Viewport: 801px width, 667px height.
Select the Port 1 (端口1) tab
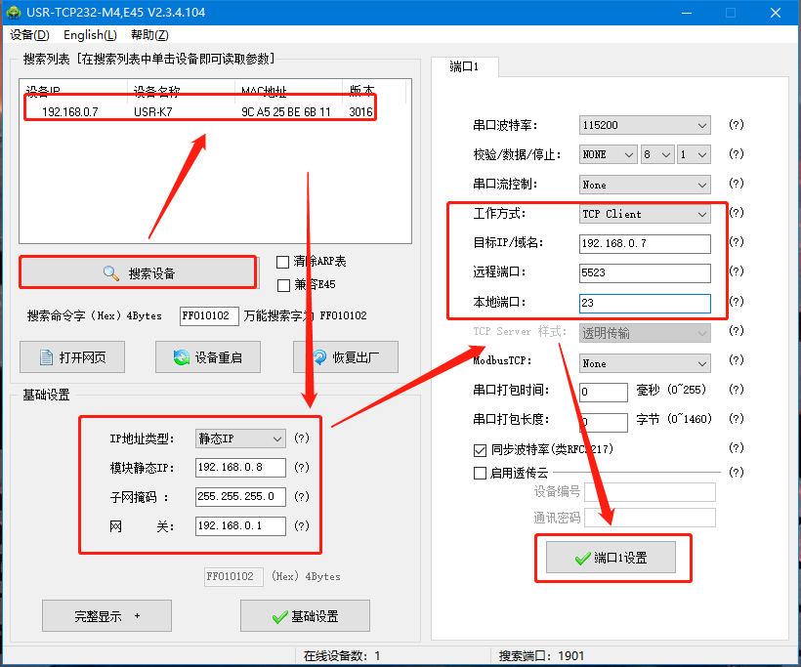coord(464,67)
